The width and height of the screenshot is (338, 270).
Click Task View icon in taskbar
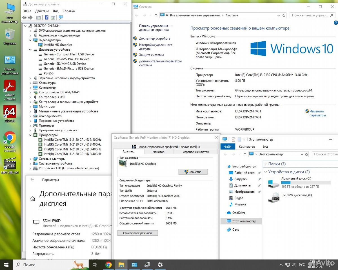95,265
